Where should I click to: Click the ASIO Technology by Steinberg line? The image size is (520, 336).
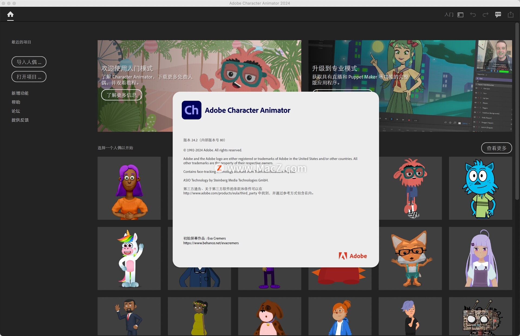click(226, 180)
